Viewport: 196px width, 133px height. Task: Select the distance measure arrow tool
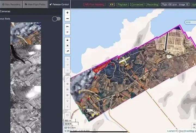[x=68, y=27]
